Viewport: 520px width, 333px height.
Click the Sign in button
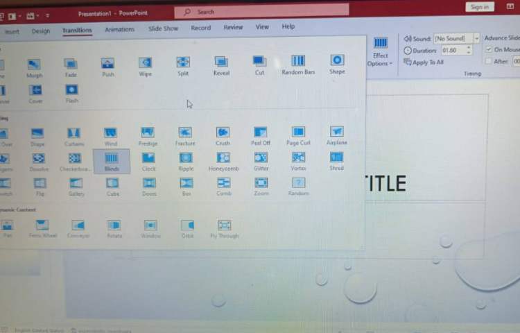pos(479,7)
